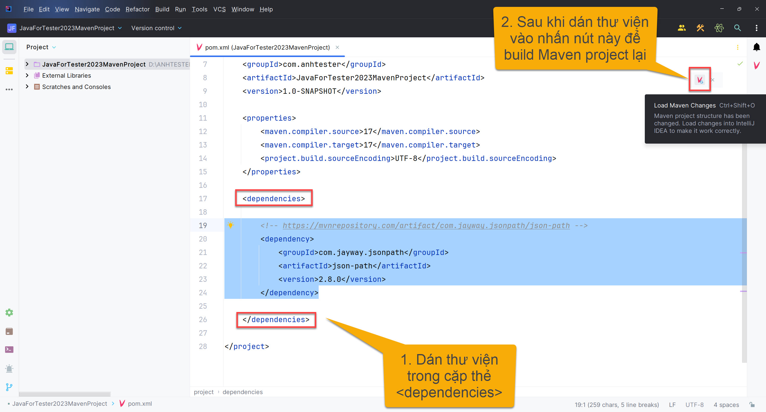
Task: Change the LF line separator setting
Action: point(672,405)
